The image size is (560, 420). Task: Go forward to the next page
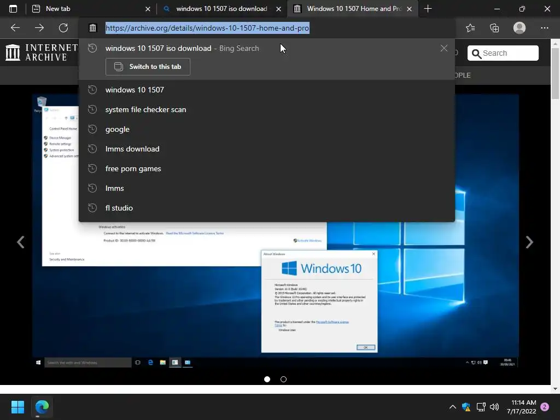[39, 28]
